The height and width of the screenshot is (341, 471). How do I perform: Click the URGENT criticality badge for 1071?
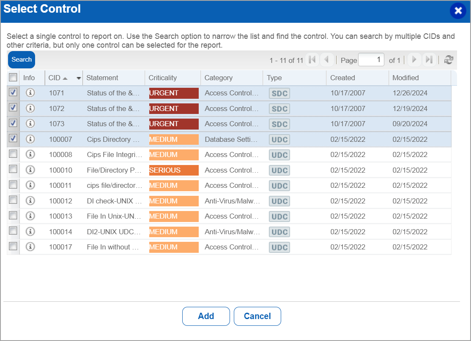[x=173, y=93]
